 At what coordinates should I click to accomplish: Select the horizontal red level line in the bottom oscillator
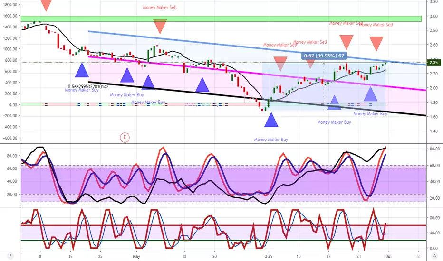point(223,225)
